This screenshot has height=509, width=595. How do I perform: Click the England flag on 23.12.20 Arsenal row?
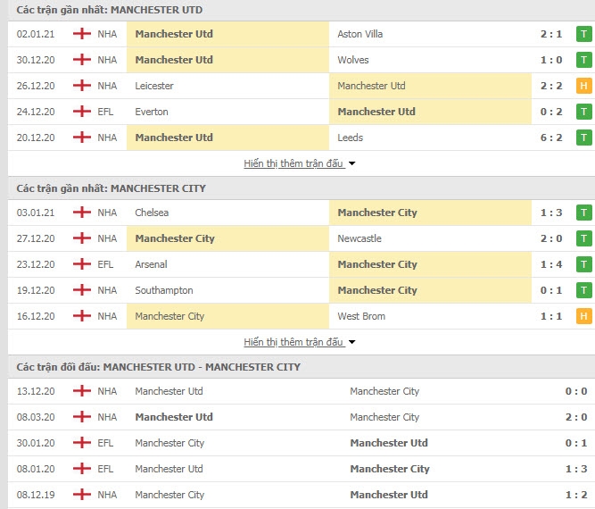[x=81, y=264]
